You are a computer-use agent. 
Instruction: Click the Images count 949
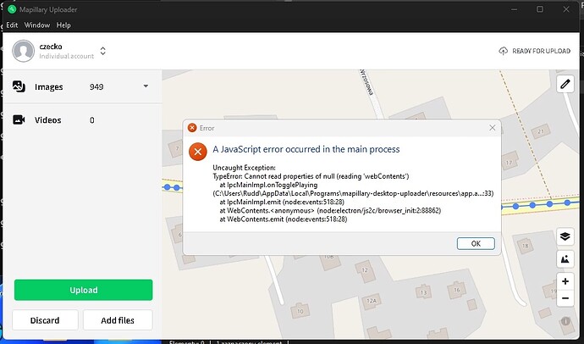(x=96, y=86)
